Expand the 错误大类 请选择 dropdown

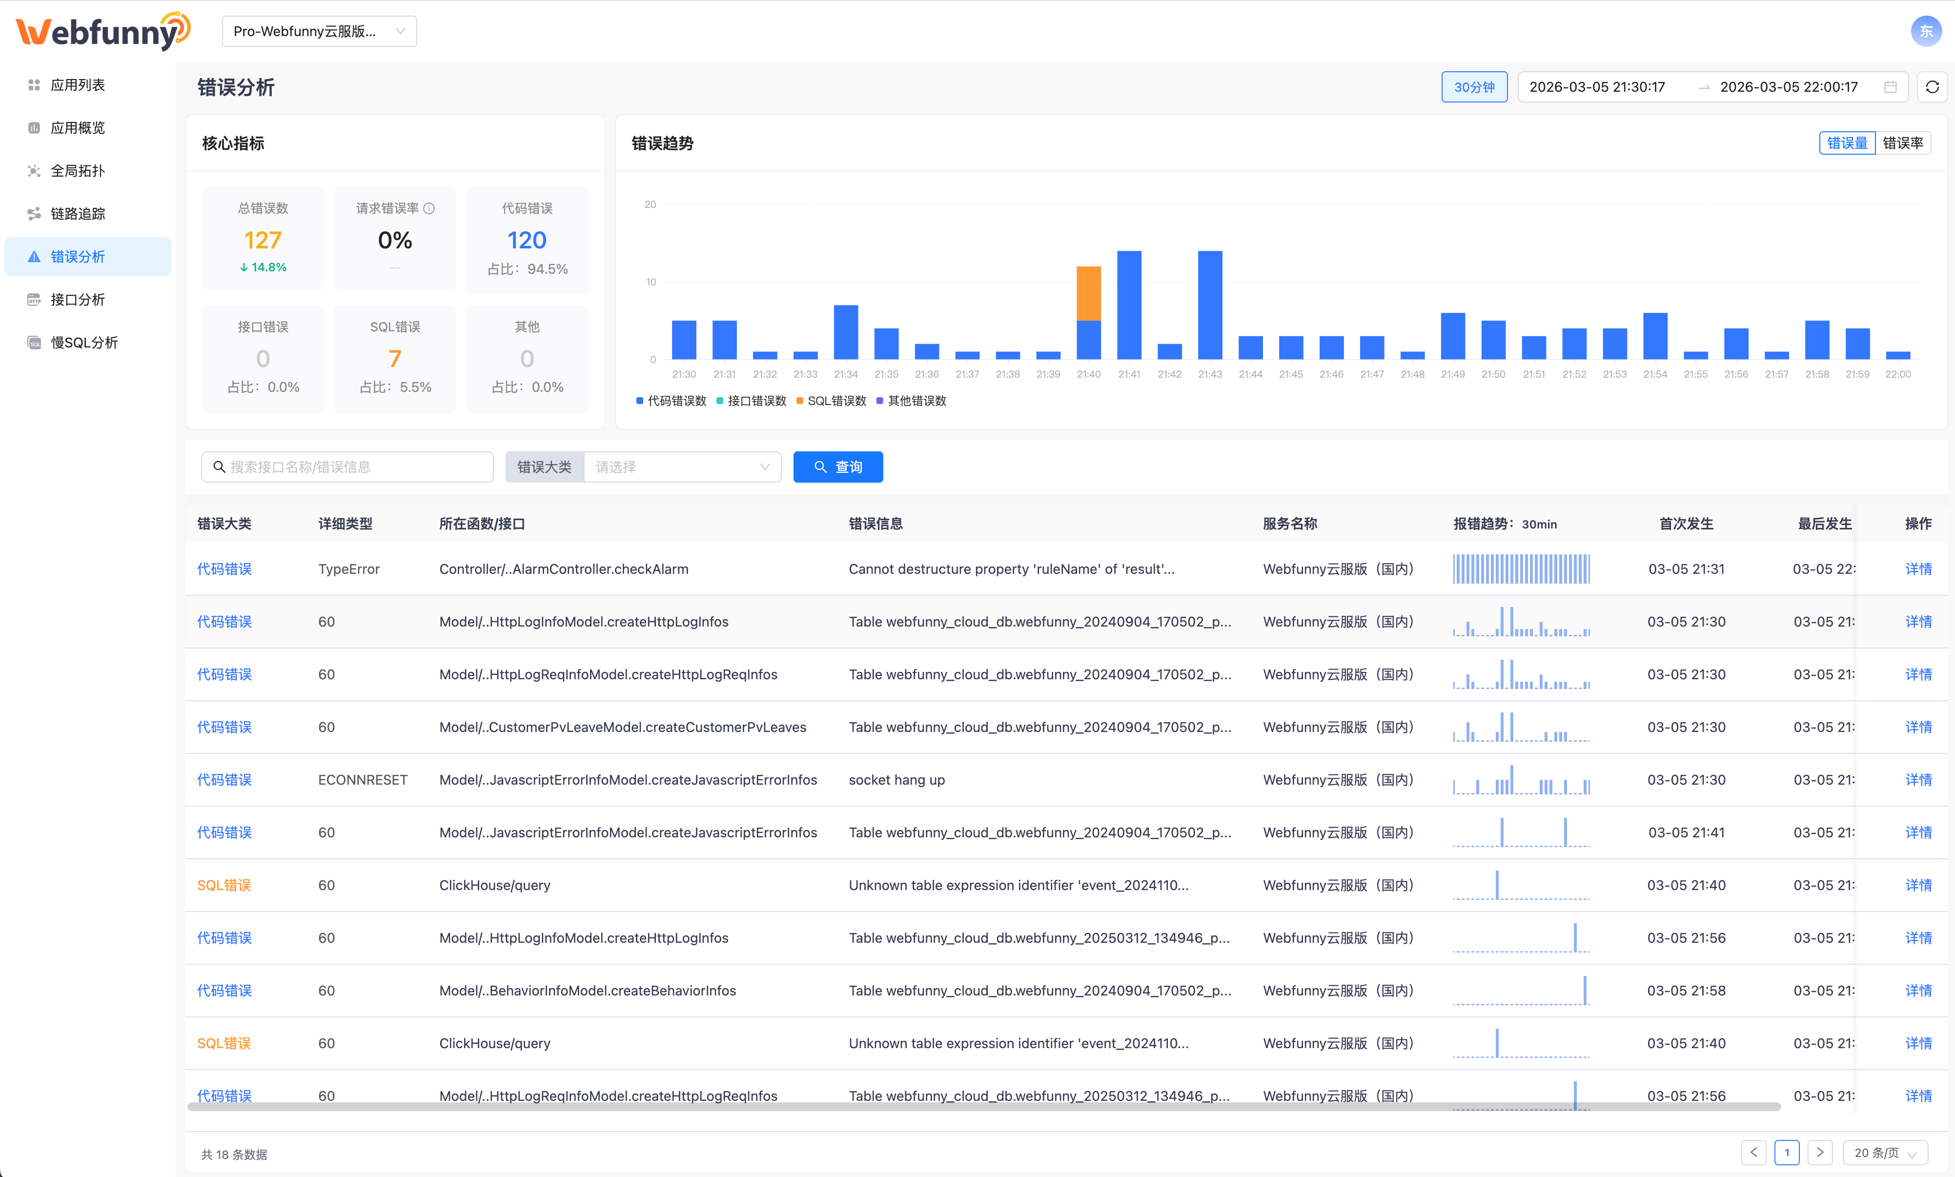pyautogui.click(x=682, y=467)
